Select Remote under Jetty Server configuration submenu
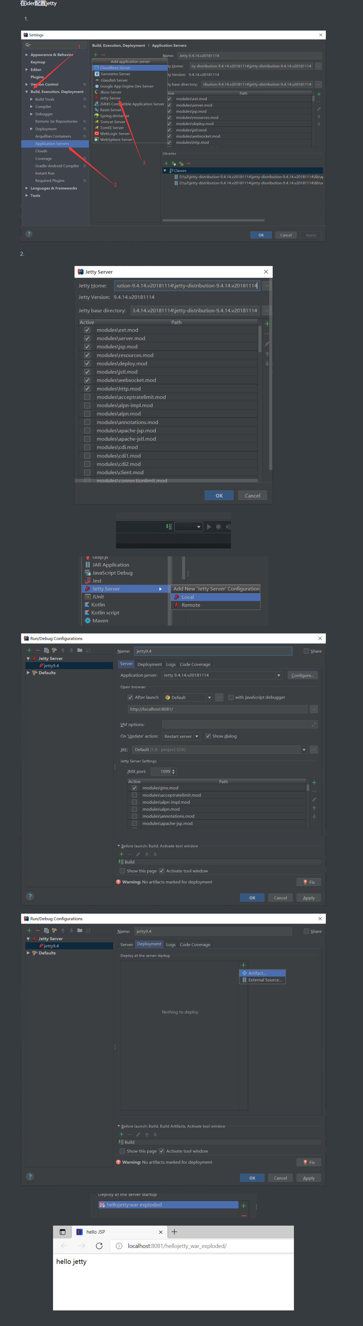Image resolution: width=363 pixels, height=1326 pixels. tap(216, 605)
